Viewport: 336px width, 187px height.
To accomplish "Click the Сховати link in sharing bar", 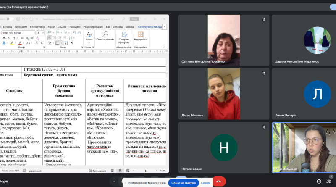I will pos(205,183).
